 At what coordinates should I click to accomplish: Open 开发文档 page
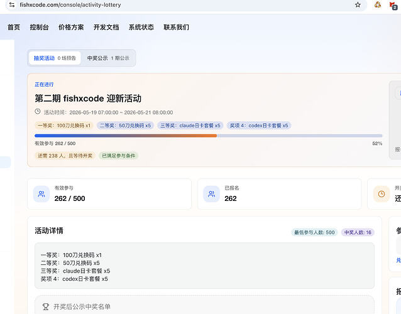(106, 27)
